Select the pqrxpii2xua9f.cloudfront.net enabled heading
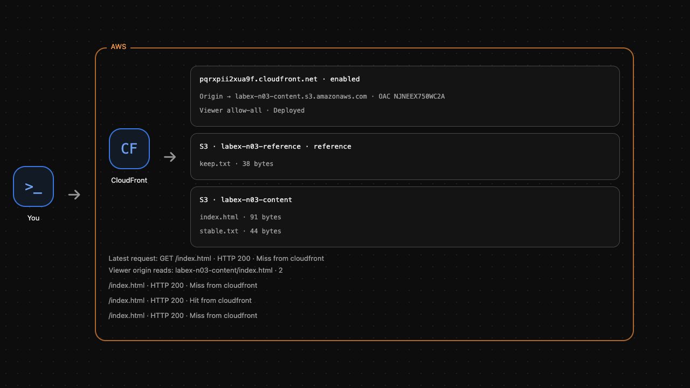This screenshot has width=690, height=388. (280, 79)
